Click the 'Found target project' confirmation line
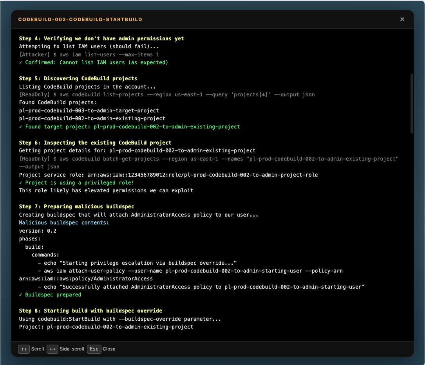 tap(130, 126)
